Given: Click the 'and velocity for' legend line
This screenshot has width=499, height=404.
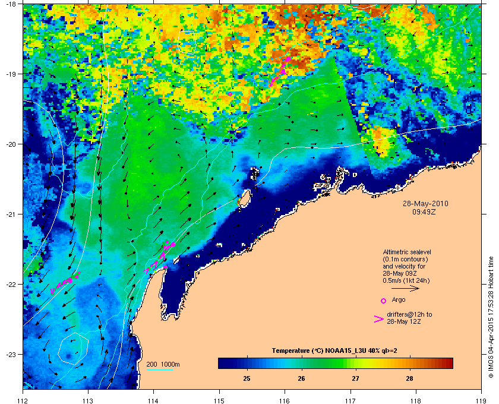Looking at the screenshot, I should 404,266.
